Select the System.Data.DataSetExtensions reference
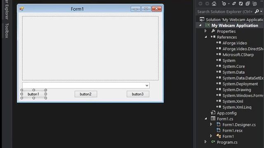264x148 pixels. 243,78
